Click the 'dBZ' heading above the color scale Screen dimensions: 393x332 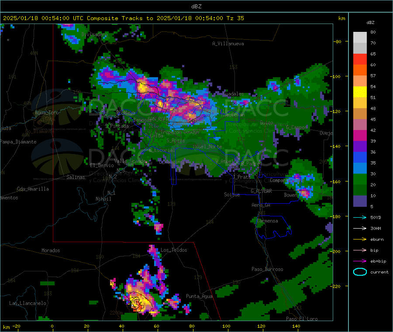coord(370,23)
